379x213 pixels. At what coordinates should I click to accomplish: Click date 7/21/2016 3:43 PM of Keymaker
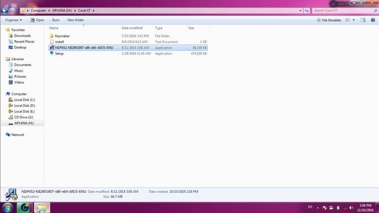tap(135, 36)
